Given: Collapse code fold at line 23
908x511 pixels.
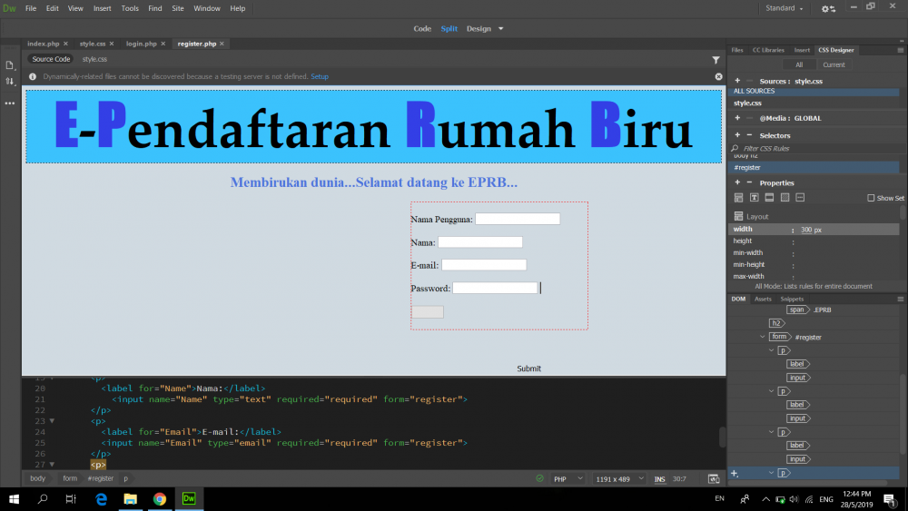Looking at the screenshot, I should tap(52, 421).
